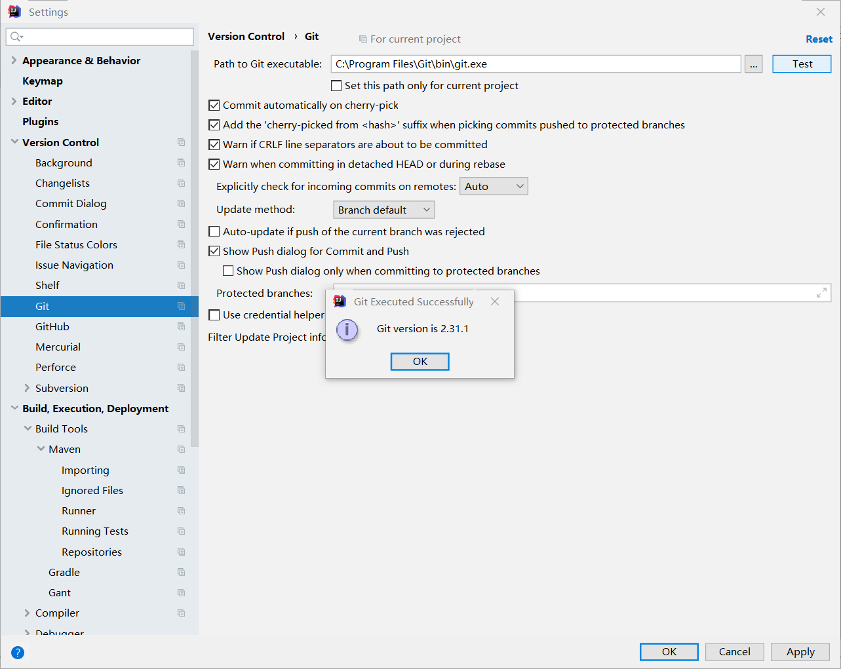Click the project icon beside Issue Navigation
The height and width of the screenshot is (669, 841).
[x=182, y=265]
